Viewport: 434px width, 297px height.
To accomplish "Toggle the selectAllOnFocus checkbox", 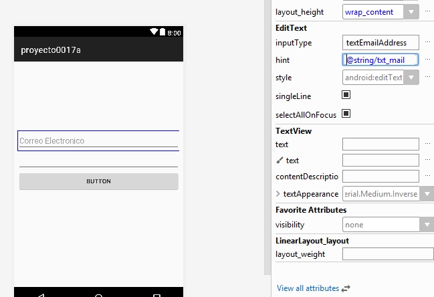I will (346, 113).
